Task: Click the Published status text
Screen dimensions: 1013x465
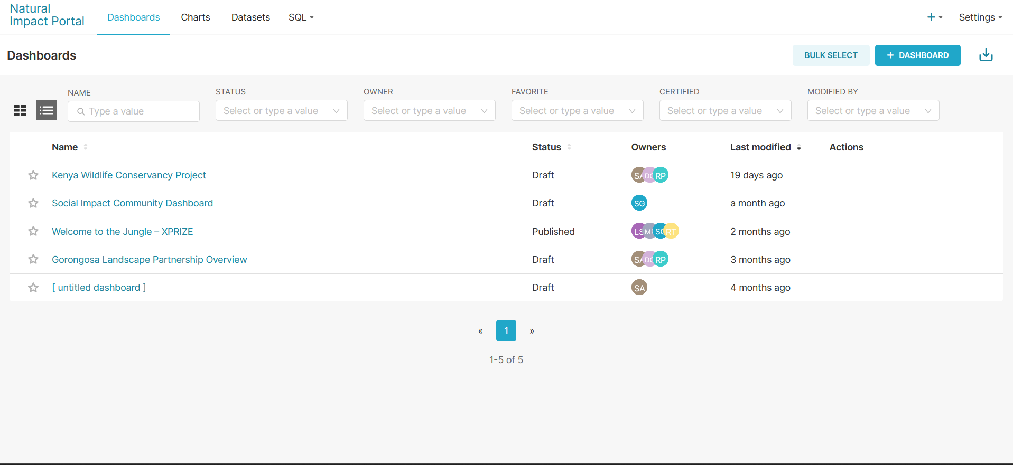Action: point(553,232)
